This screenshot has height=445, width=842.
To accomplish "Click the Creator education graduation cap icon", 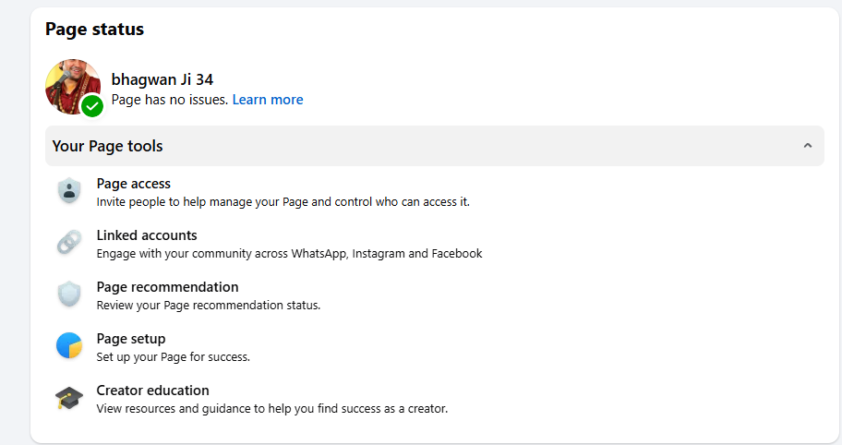I will (69, 398).
